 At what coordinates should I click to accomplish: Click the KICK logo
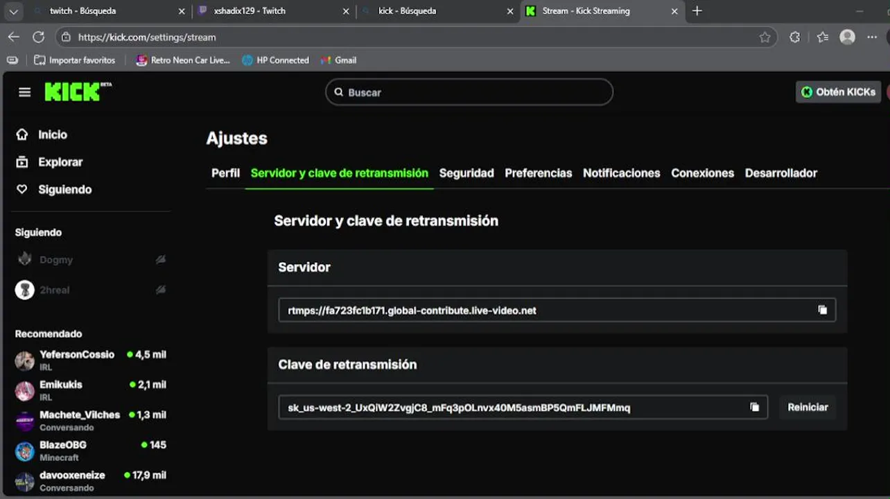pyautogui.click(x=78, y=91)
